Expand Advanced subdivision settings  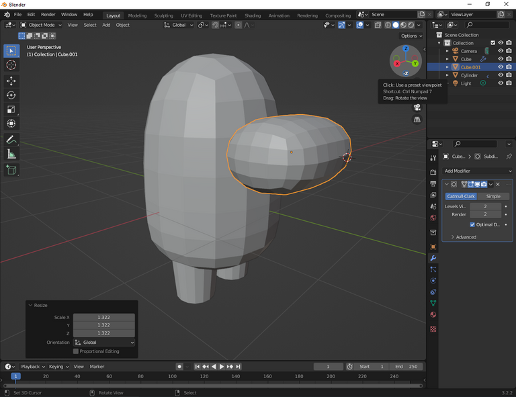pyautogui.click(x=464, y=237)
